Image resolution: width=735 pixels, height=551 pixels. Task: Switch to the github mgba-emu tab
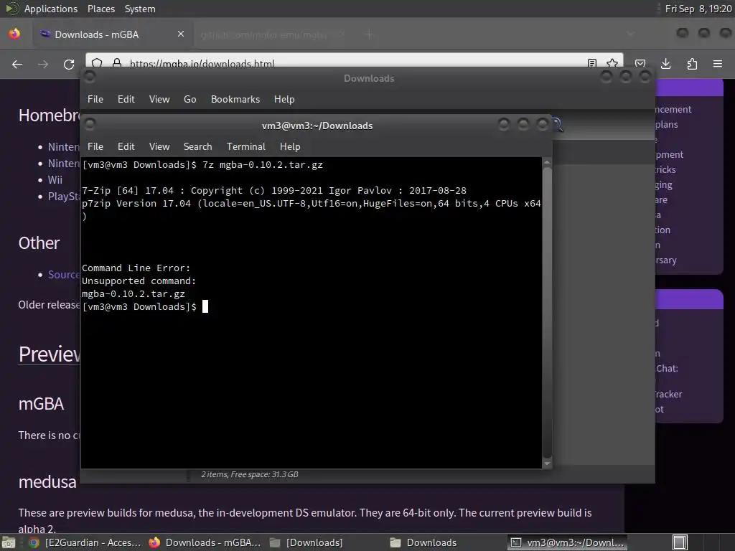[x=273, y=34]
